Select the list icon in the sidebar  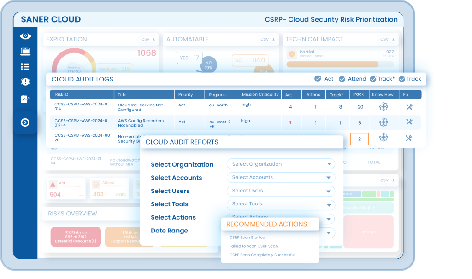[x=25, y=67]
